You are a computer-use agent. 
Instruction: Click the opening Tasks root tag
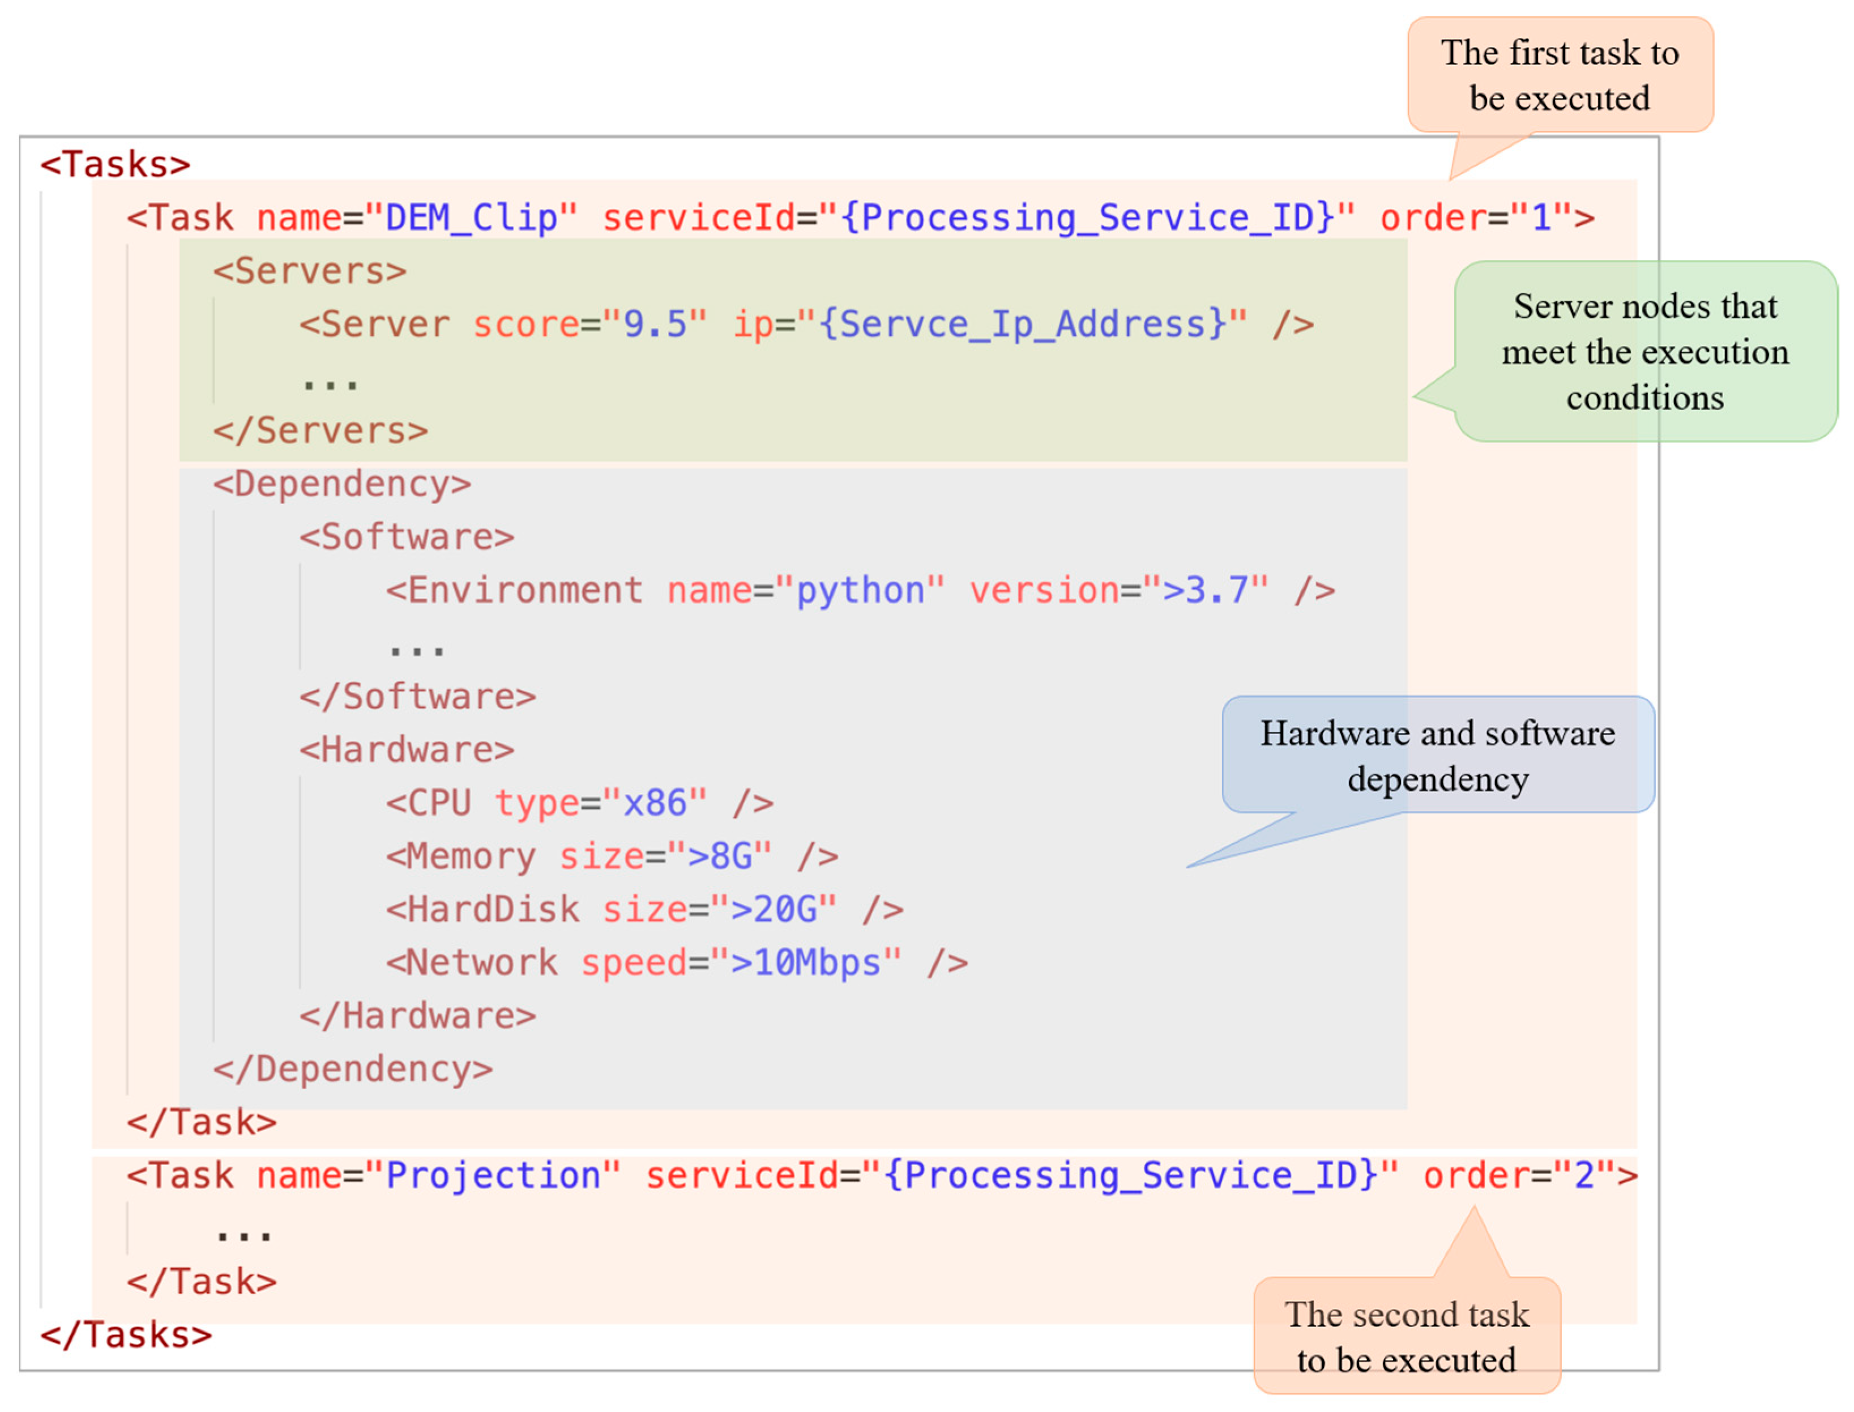[x=115, y=165]
